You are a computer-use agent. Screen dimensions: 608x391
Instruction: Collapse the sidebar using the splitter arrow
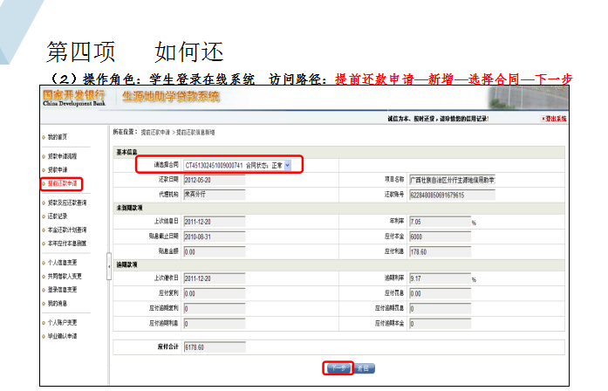pos(109,265)
